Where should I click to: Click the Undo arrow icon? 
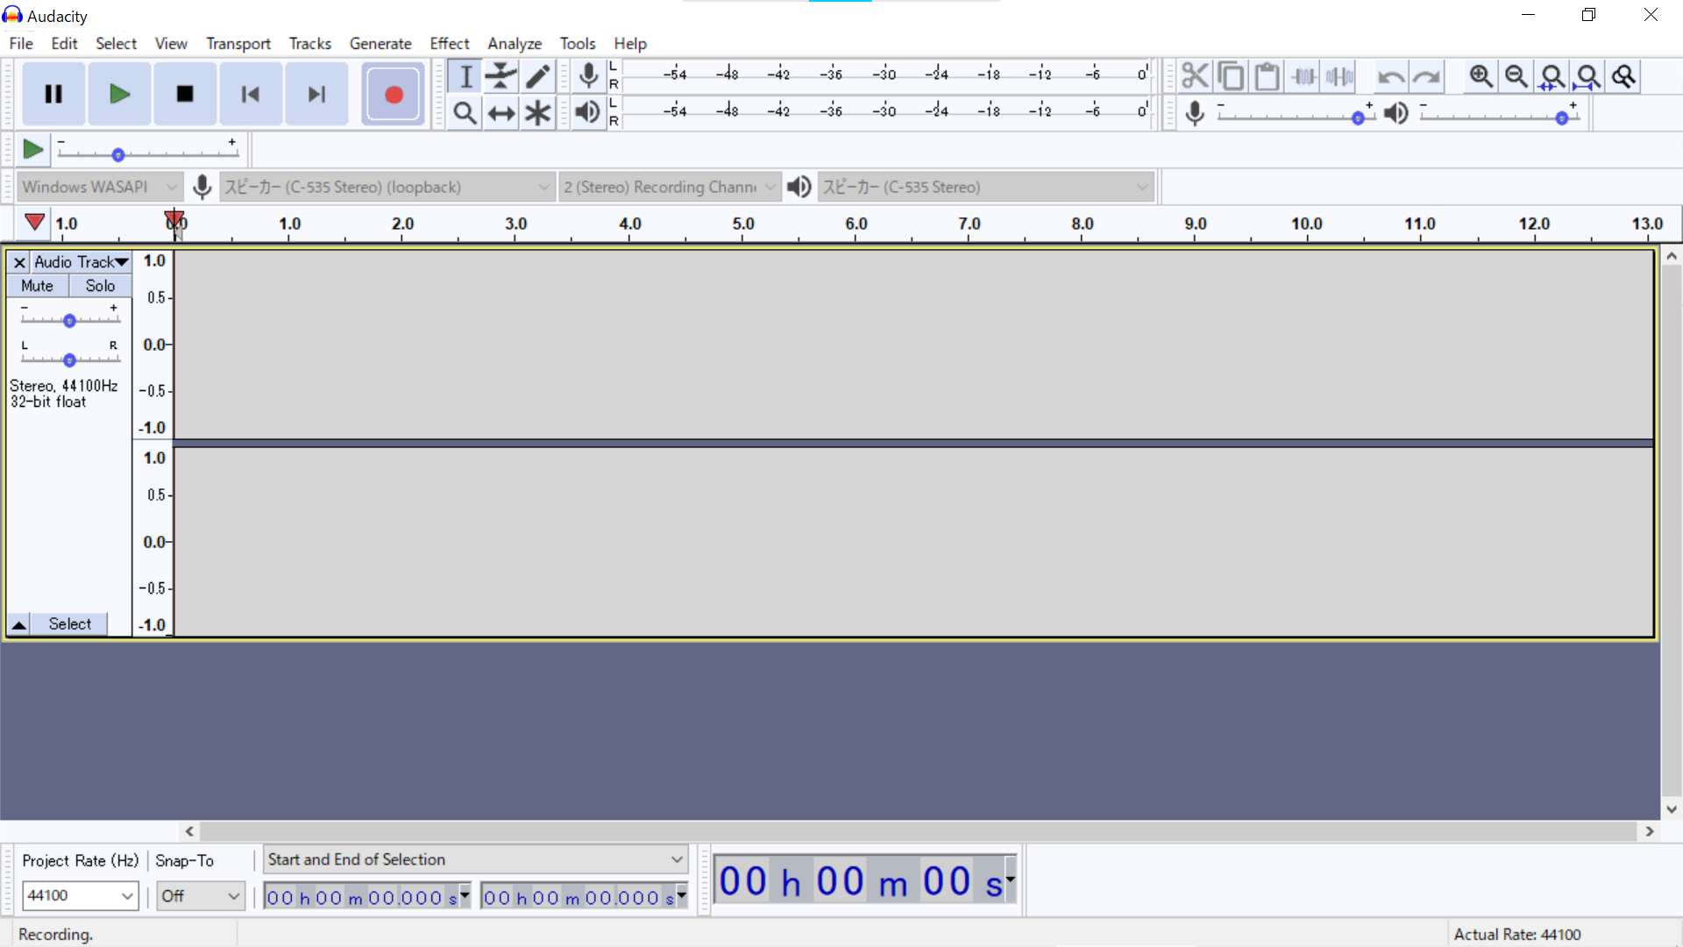1390,76
